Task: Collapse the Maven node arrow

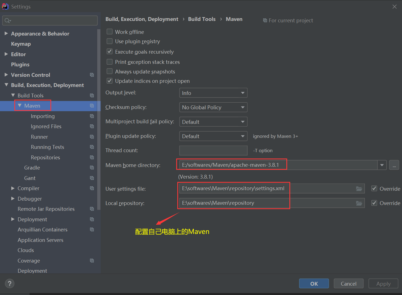Action: tap(20, 105)
